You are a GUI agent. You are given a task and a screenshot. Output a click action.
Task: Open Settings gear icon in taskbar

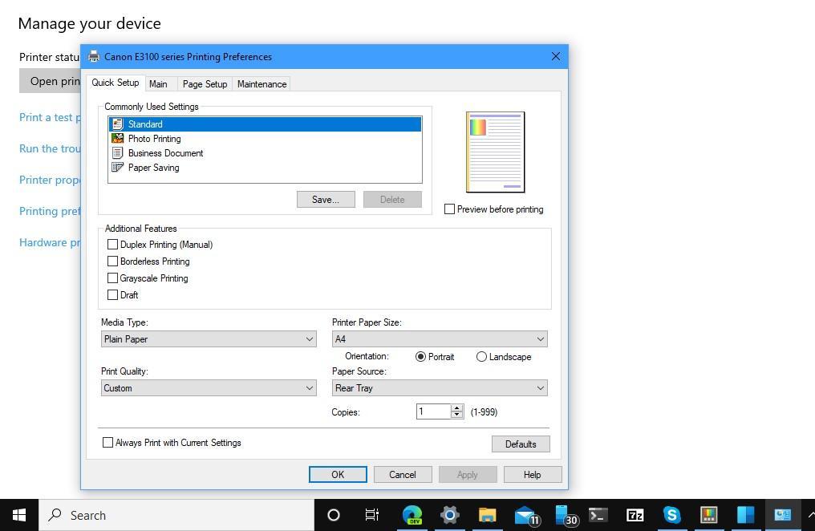coord(449,515)
